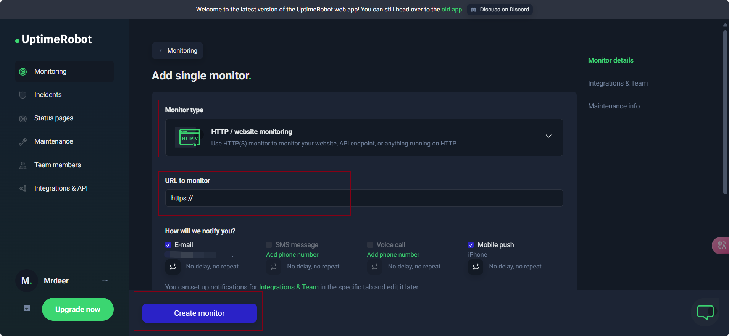Open Monitoring in the sidebar
Viewport: 729px width, 336px height.
click(x=65, y=71)
